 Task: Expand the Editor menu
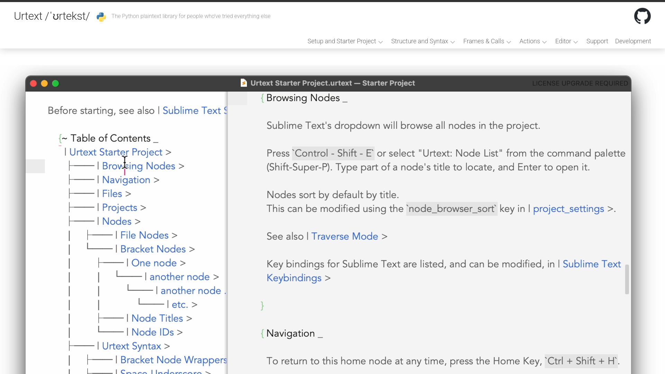[566, 41]
